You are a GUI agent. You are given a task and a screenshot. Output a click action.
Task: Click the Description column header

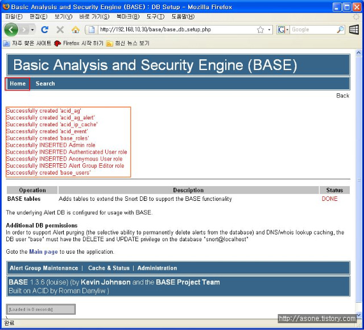pos(188,190)
